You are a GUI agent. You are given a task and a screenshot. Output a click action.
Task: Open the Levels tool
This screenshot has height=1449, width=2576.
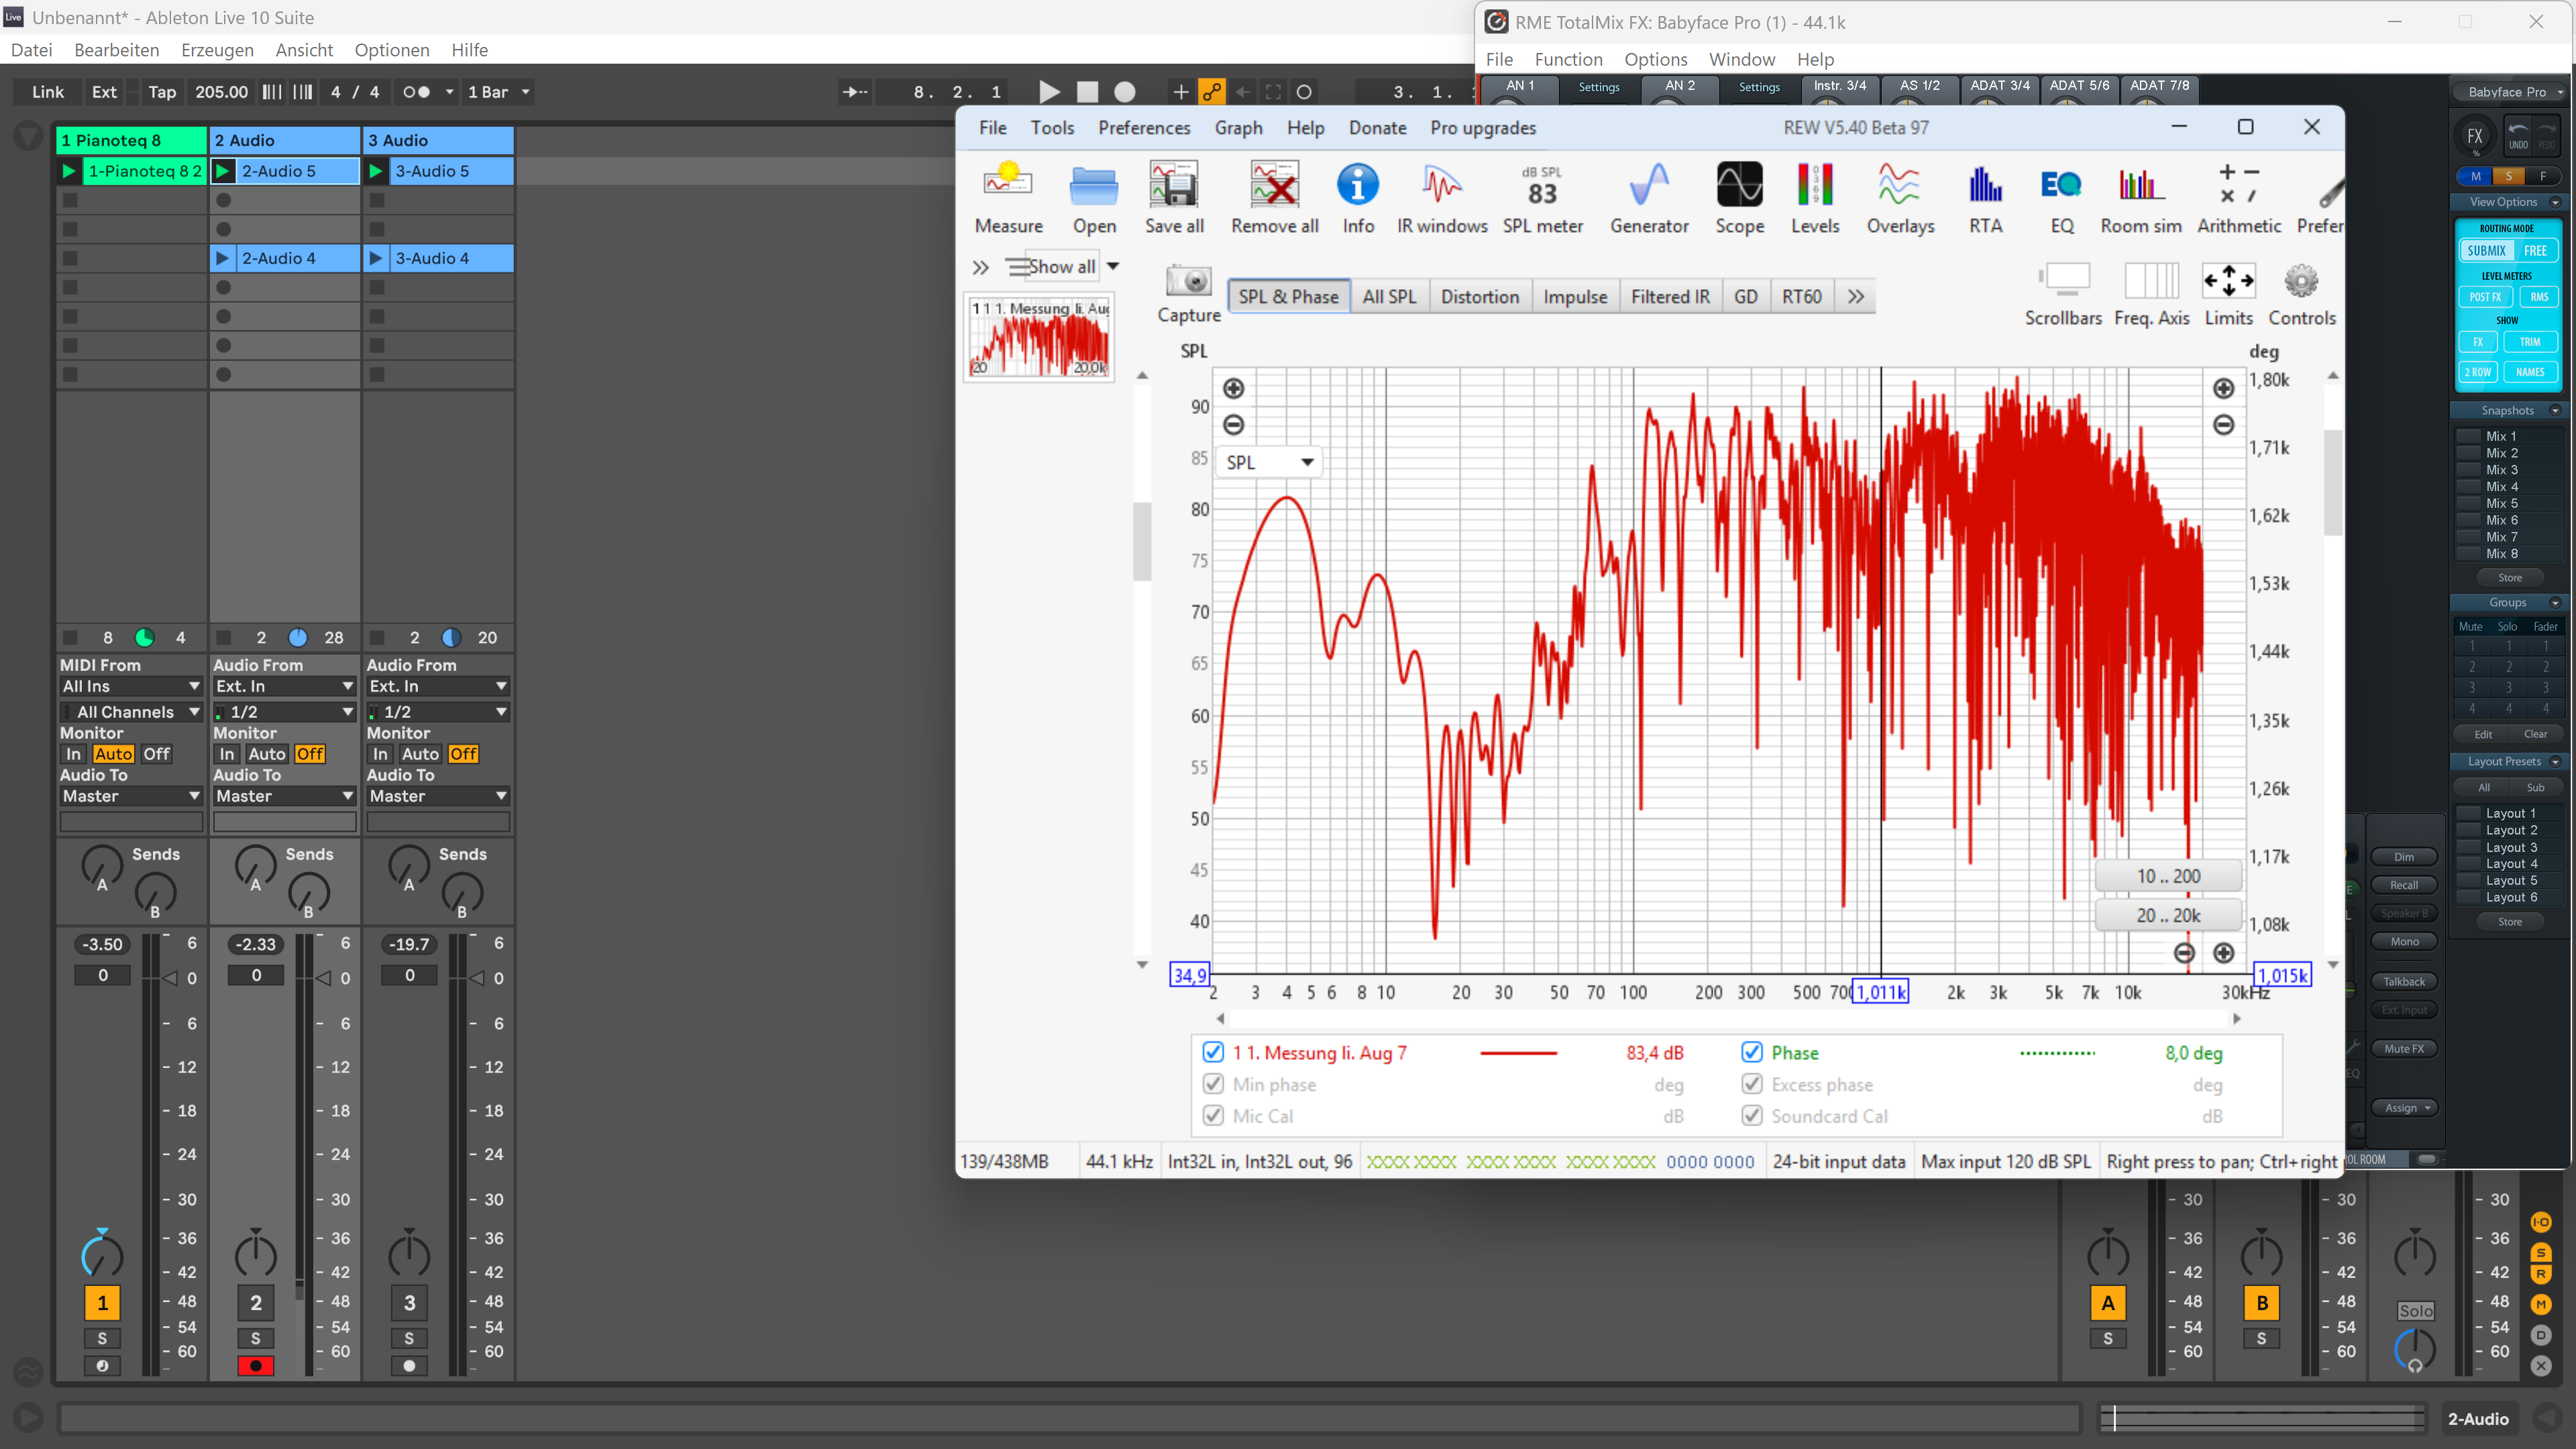[1814, 197]
